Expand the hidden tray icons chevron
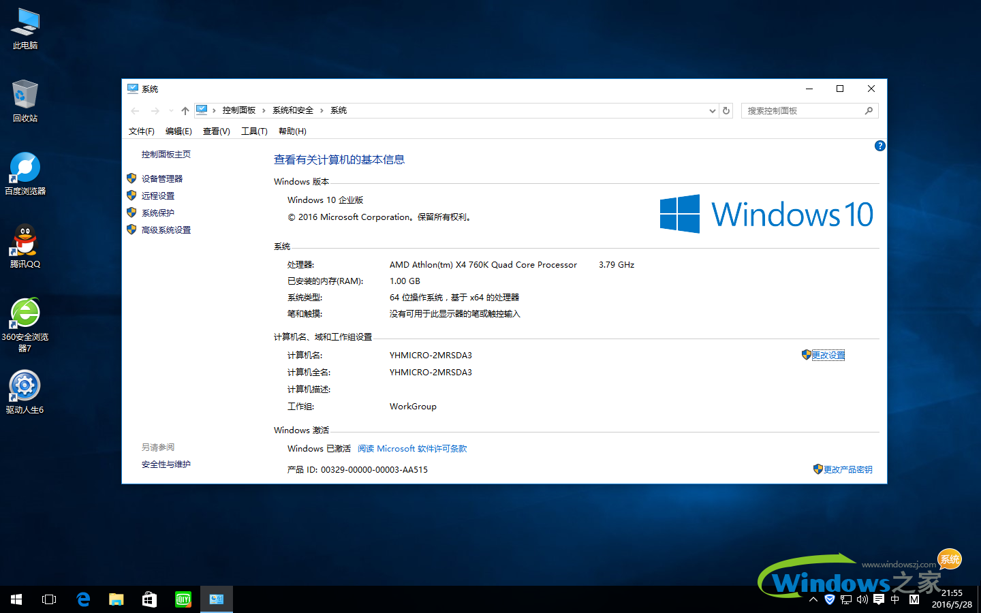 click(x=813, y=599)
